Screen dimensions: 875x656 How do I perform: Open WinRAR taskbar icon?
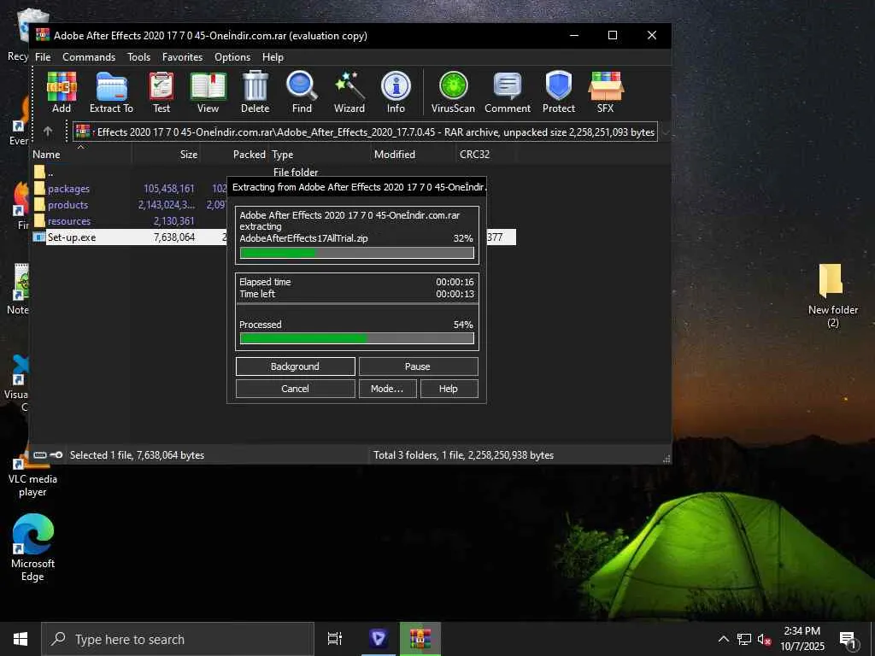tap(420, 639)
